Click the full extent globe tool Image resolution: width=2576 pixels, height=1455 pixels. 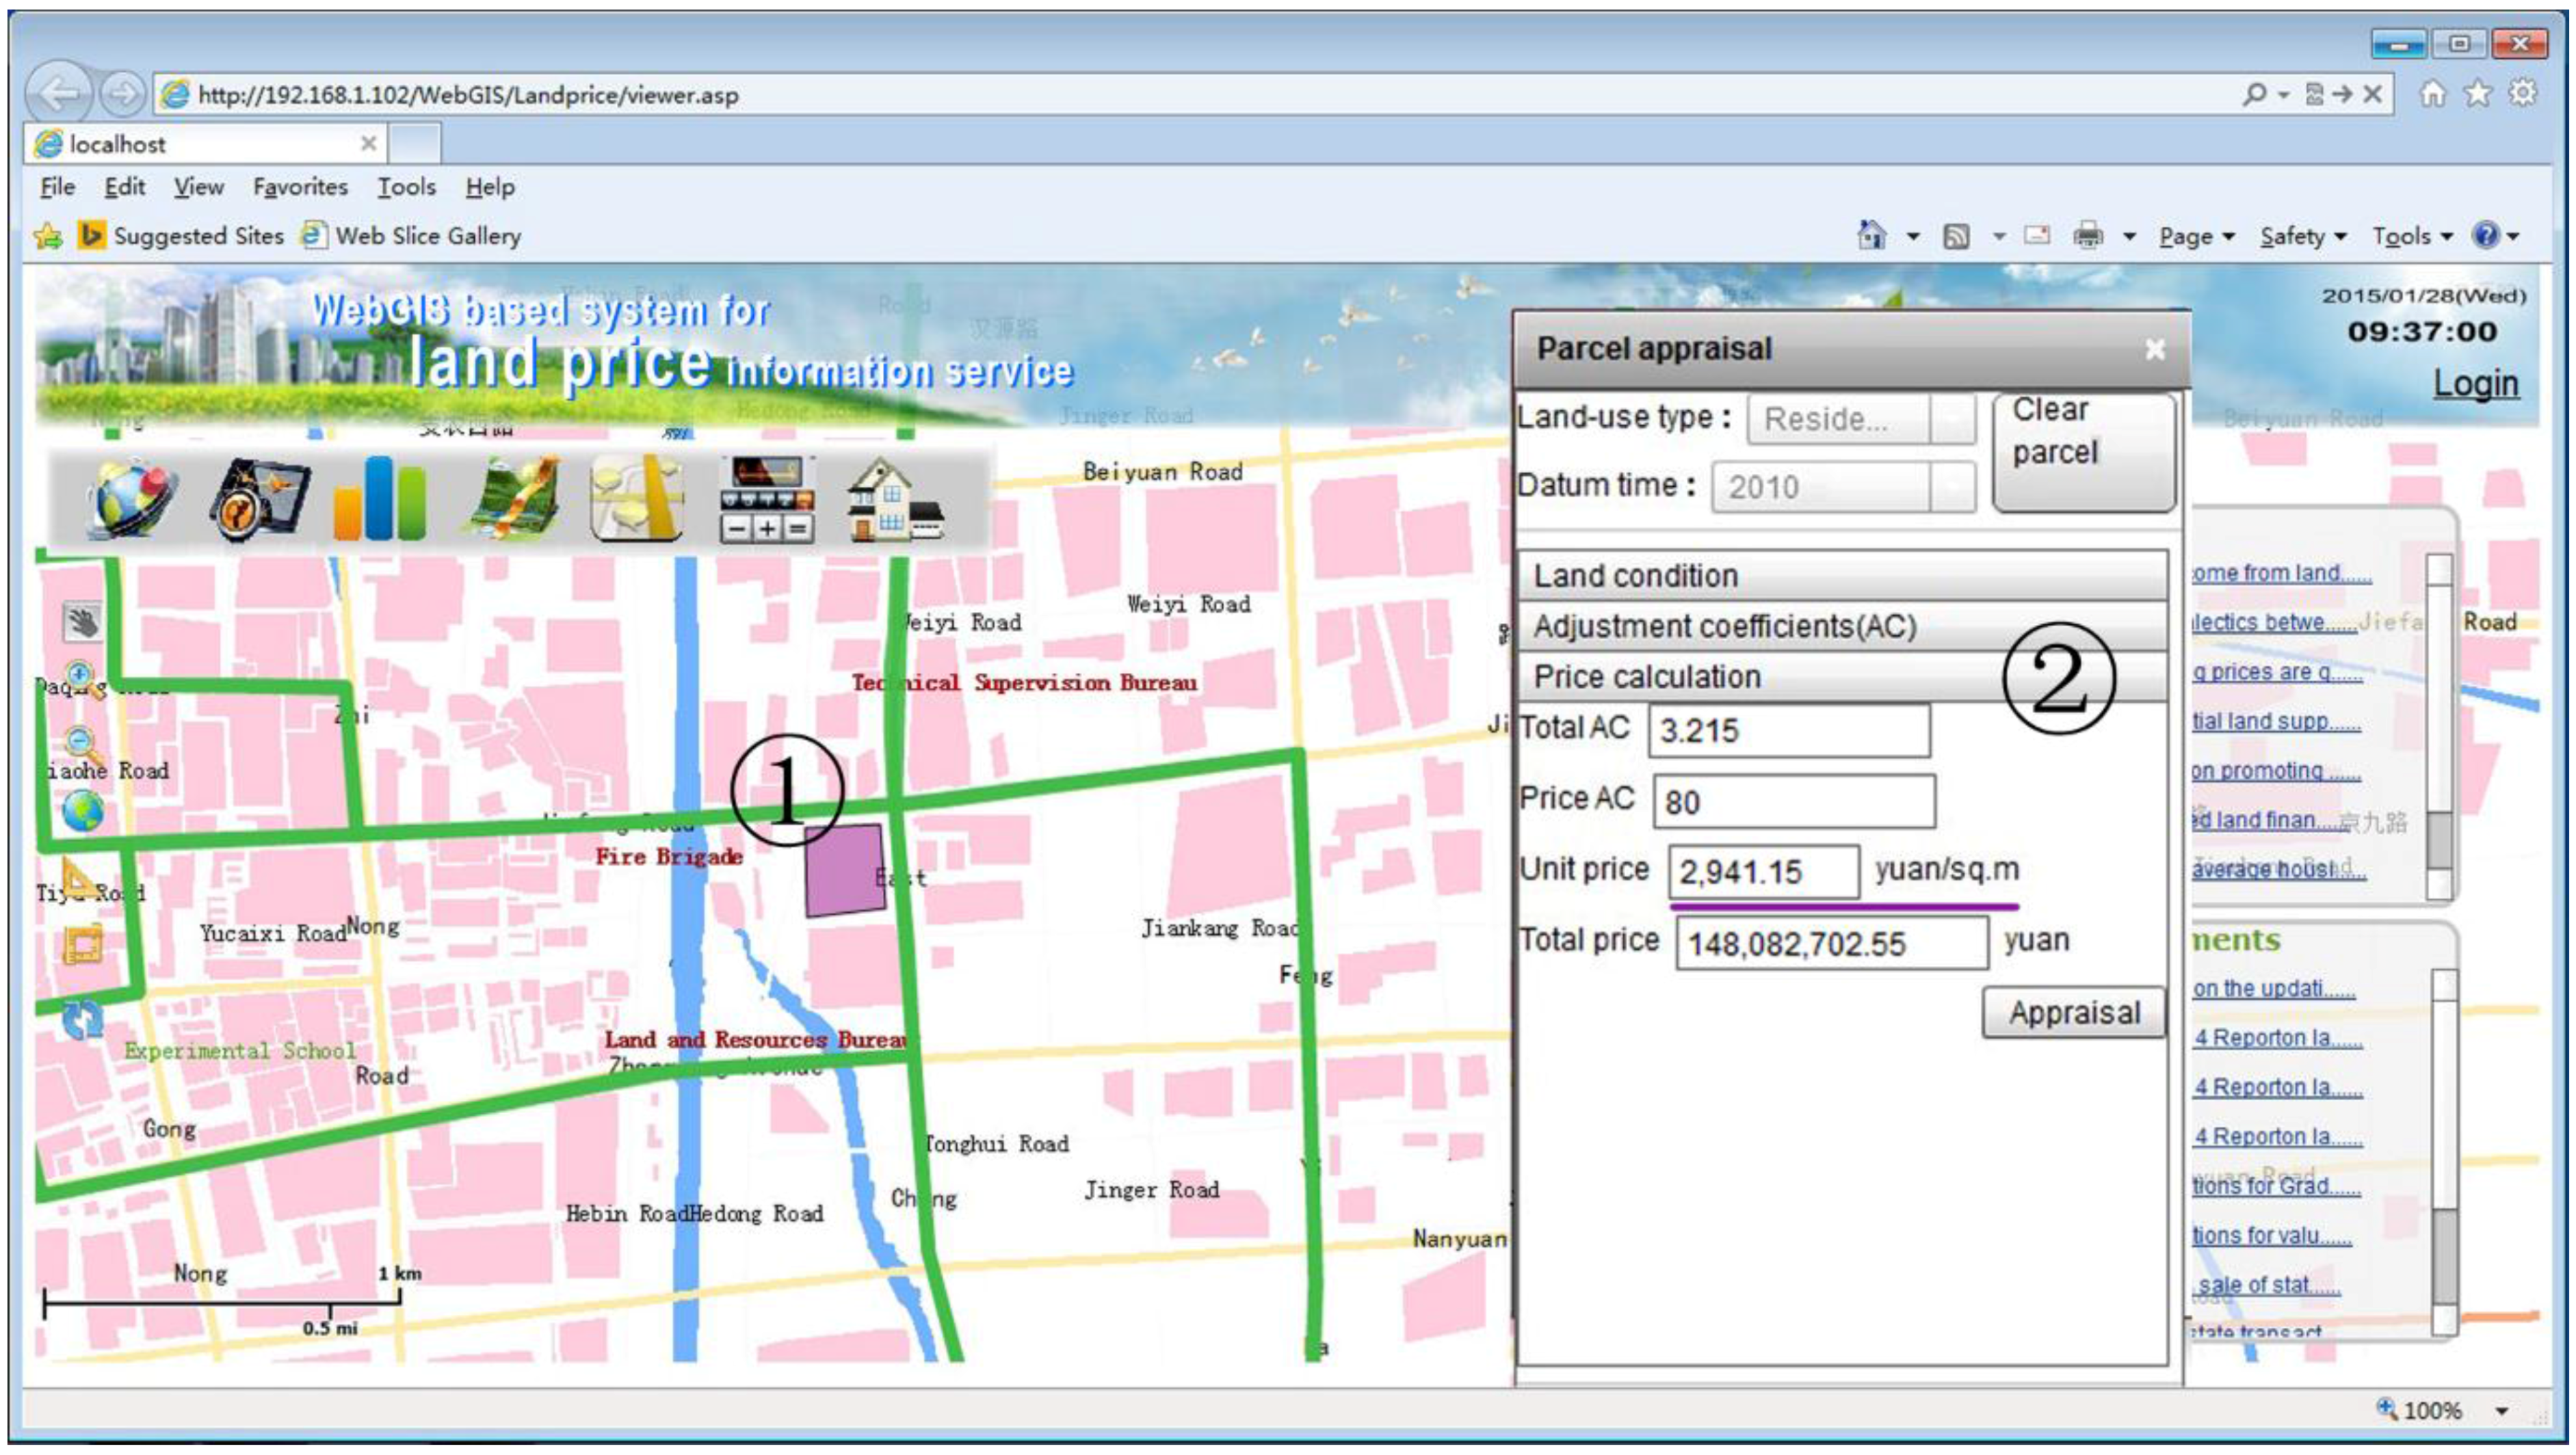coord(82,810)
